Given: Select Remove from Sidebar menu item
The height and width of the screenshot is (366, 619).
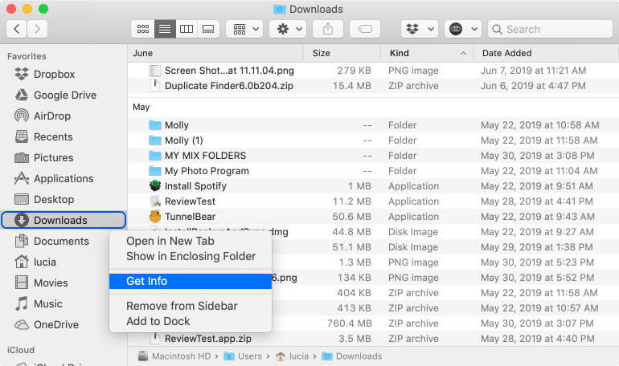Looking at the screenshot, I should coord(182,306).
